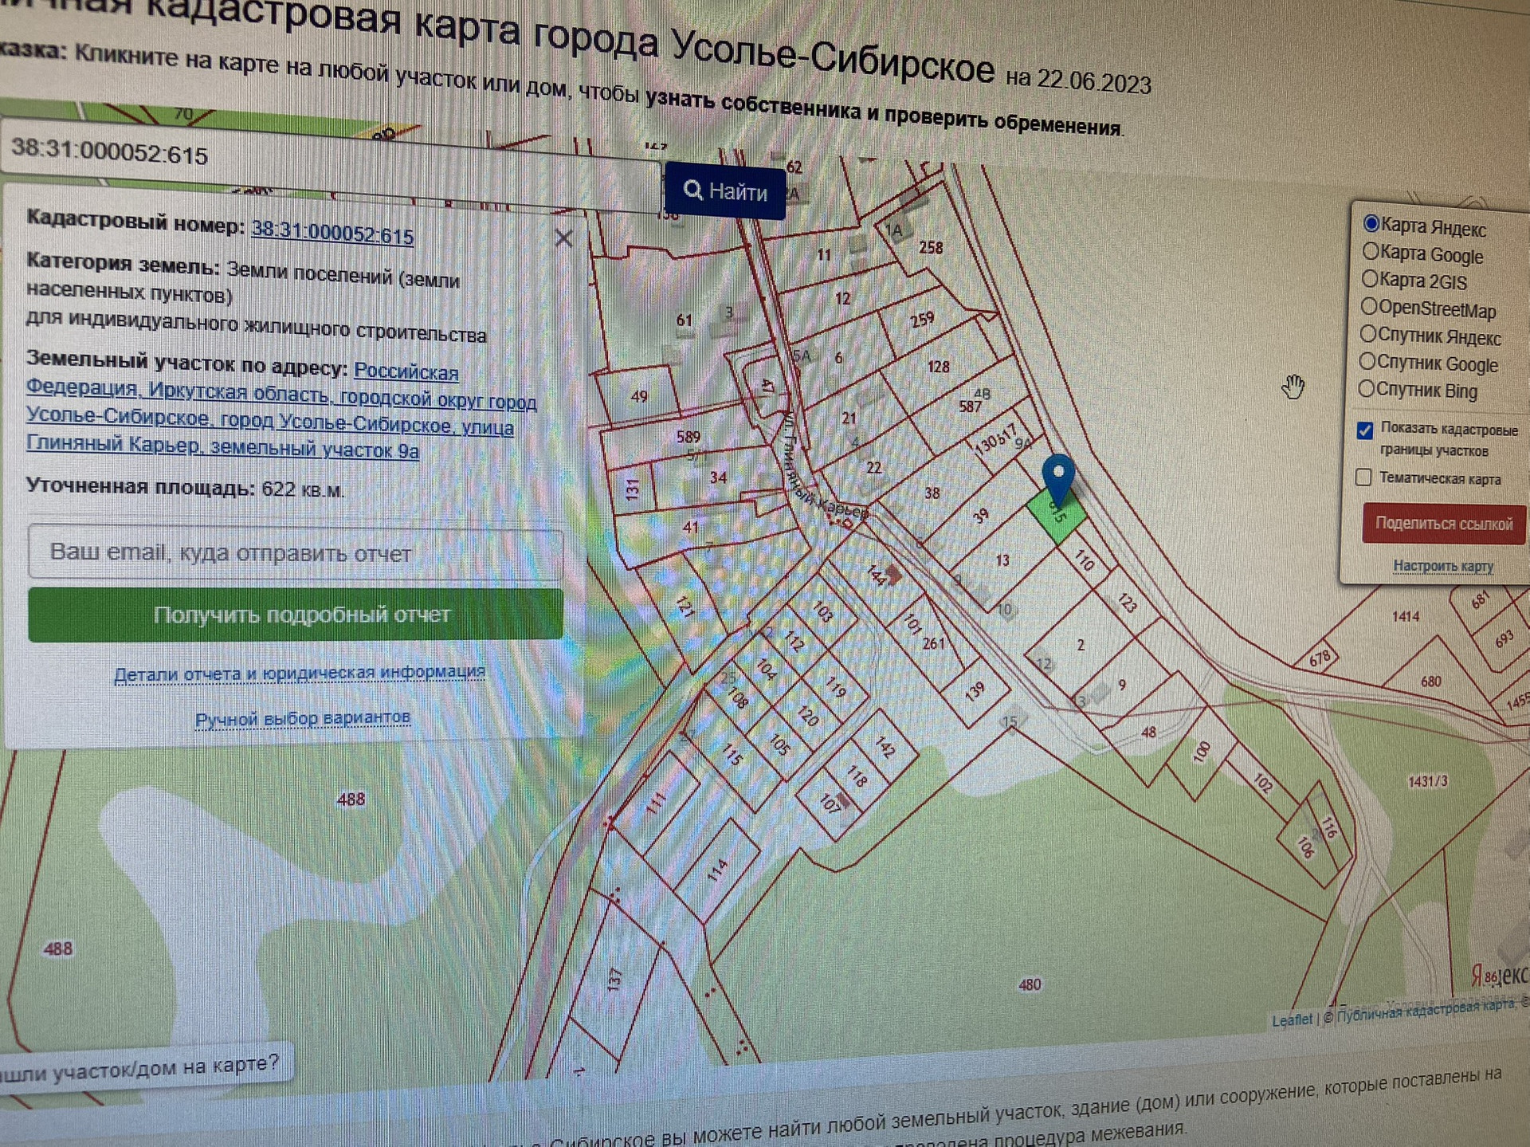
Task: Click the blue map location pin marker
Action: point(1058,475)
